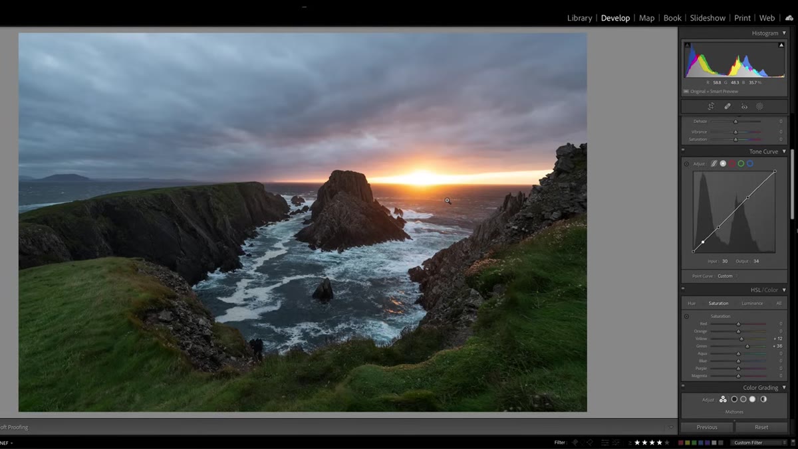This screenshot has width=798, height=449.
Task: Open the Red Eye Correction tool
Action: tap(744, 106)
